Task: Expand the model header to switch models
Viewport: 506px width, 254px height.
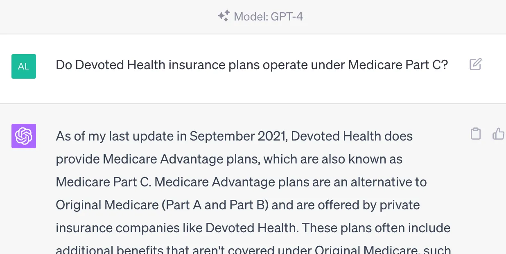Action: [261, 16]
